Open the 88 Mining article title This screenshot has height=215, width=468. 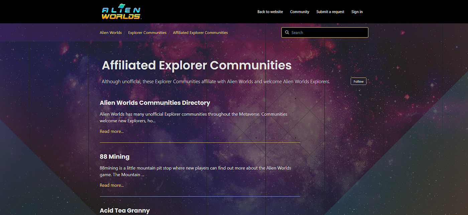[x=114, y=156]
